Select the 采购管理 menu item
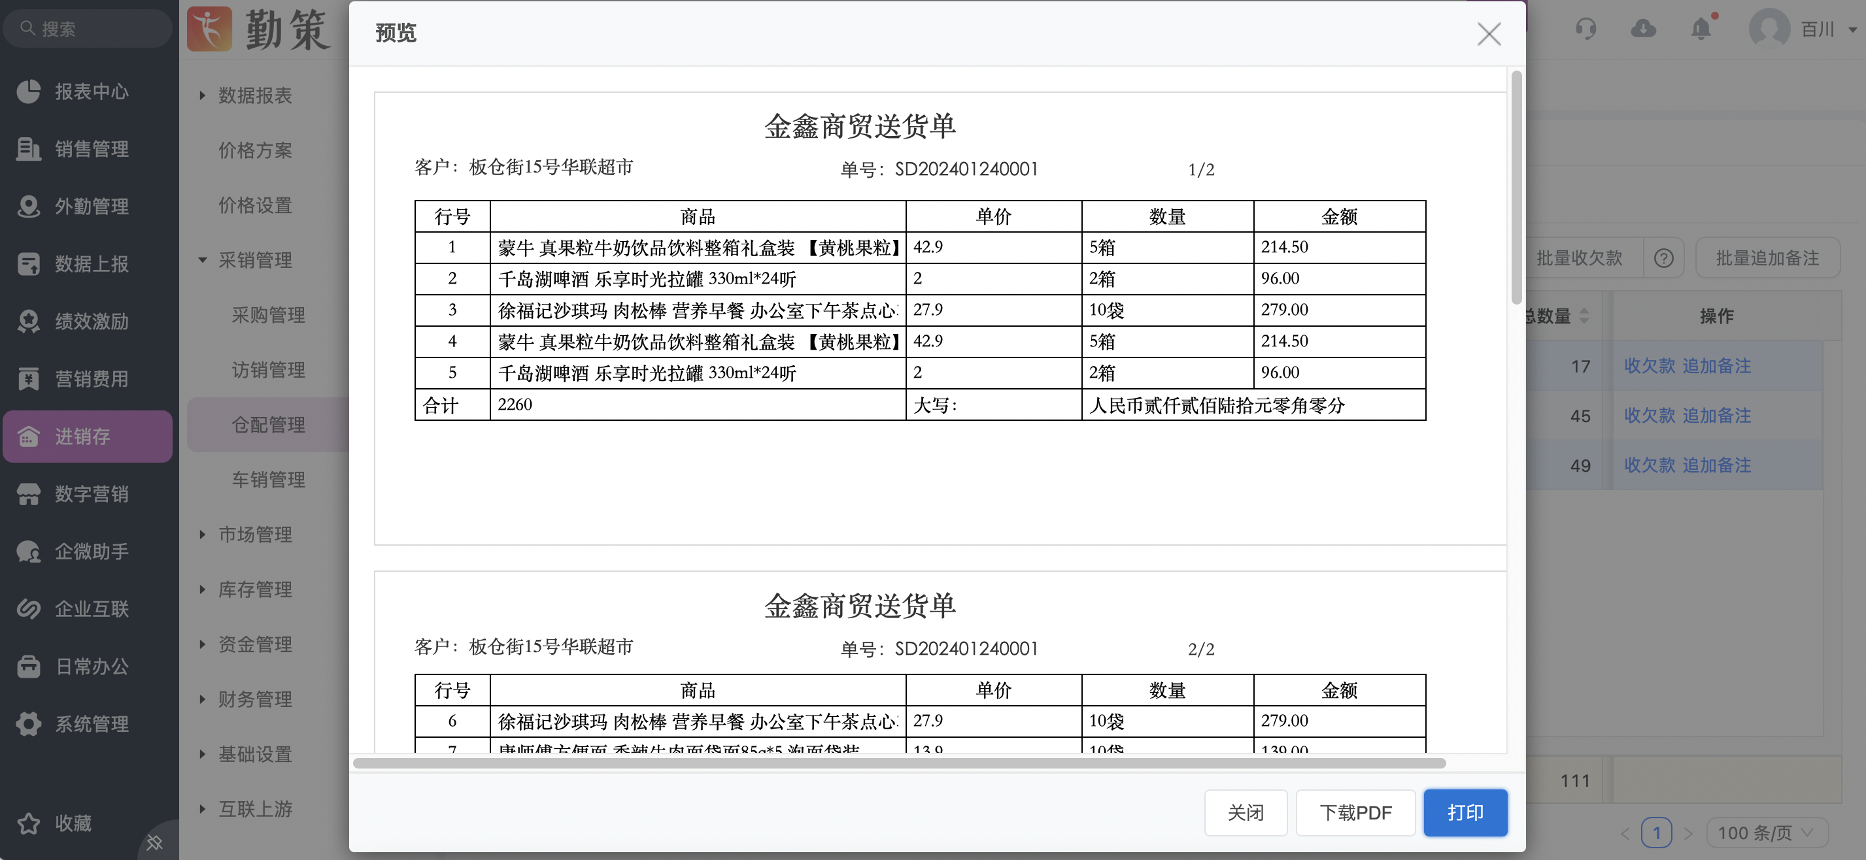 (x=268, y=315)
